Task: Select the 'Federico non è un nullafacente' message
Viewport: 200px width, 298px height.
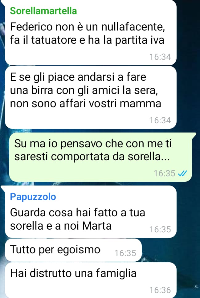Action: [91, 32]
